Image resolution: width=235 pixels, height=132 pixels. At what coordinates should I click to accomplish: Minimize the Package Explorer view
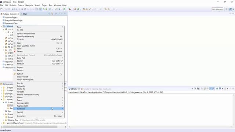tap(62, 14)
